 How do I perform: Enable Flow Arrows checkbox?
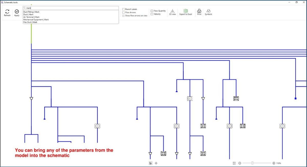tap(124, 12)
